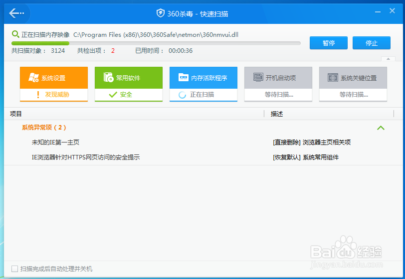Click the green checkmark safe icon
This screenshot has height=279, width=405.
[x=113, y=95]
